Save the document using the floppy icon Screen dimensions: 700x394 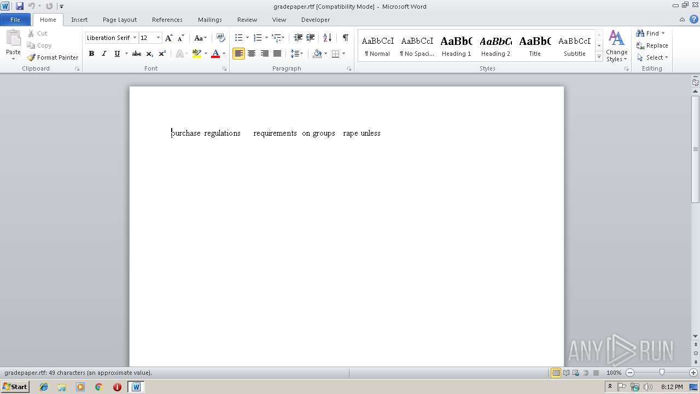pyautogui.click(x=20, y=6)
